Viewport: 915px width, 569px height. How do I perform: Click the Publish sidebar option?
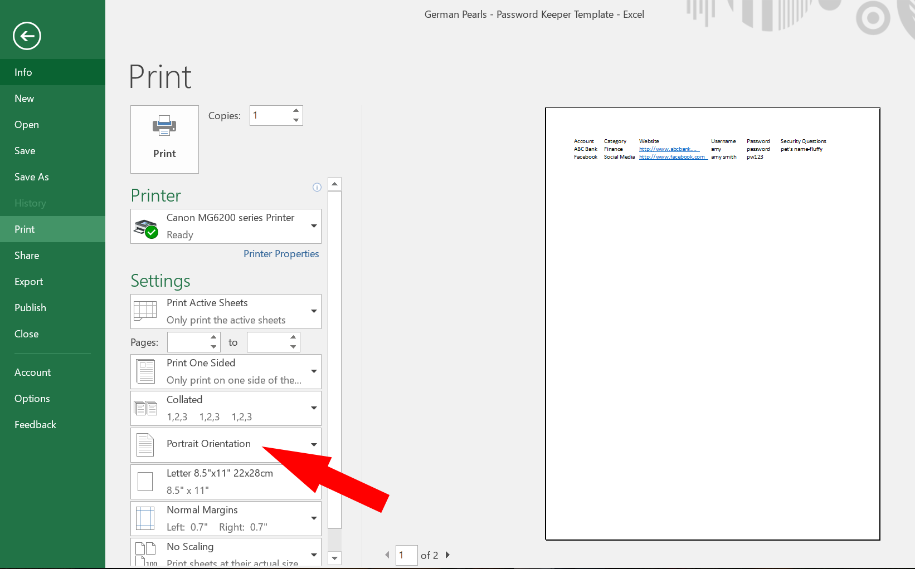[30, 307]
